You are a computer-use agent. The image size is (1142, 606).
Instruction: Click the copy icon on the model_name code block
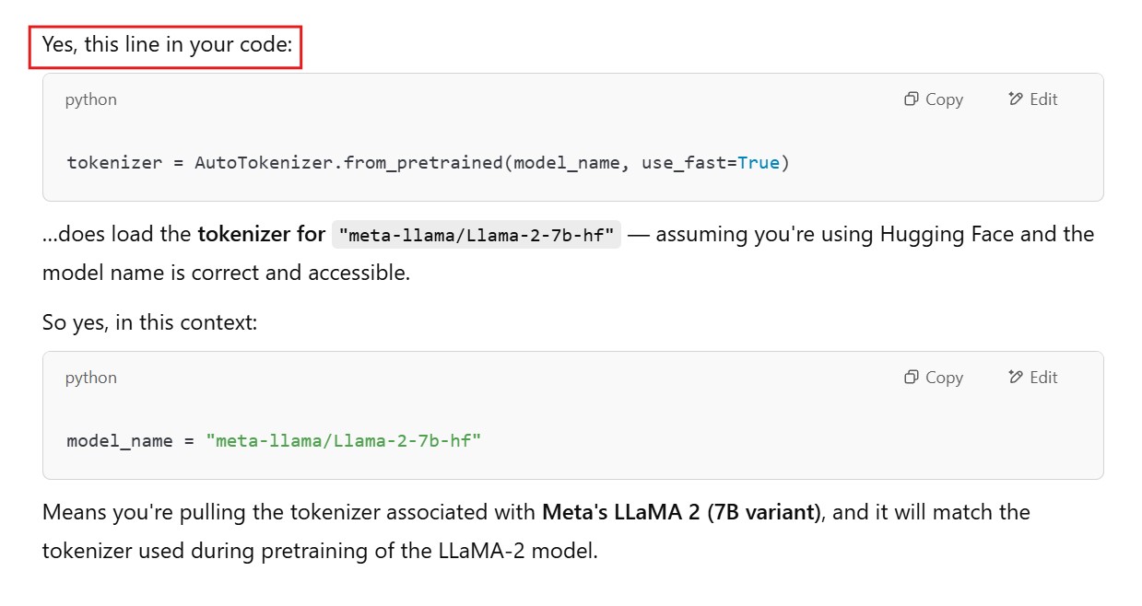point(912,378)
